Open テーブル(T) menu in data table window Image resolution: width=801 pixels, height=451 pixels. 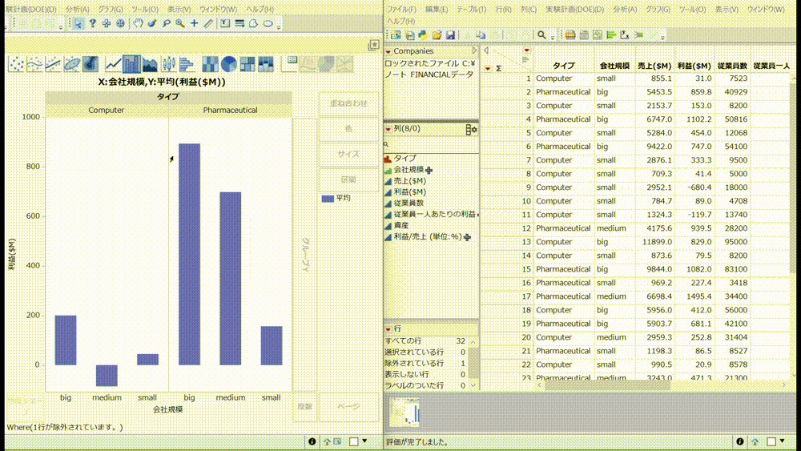coord(471,9)
